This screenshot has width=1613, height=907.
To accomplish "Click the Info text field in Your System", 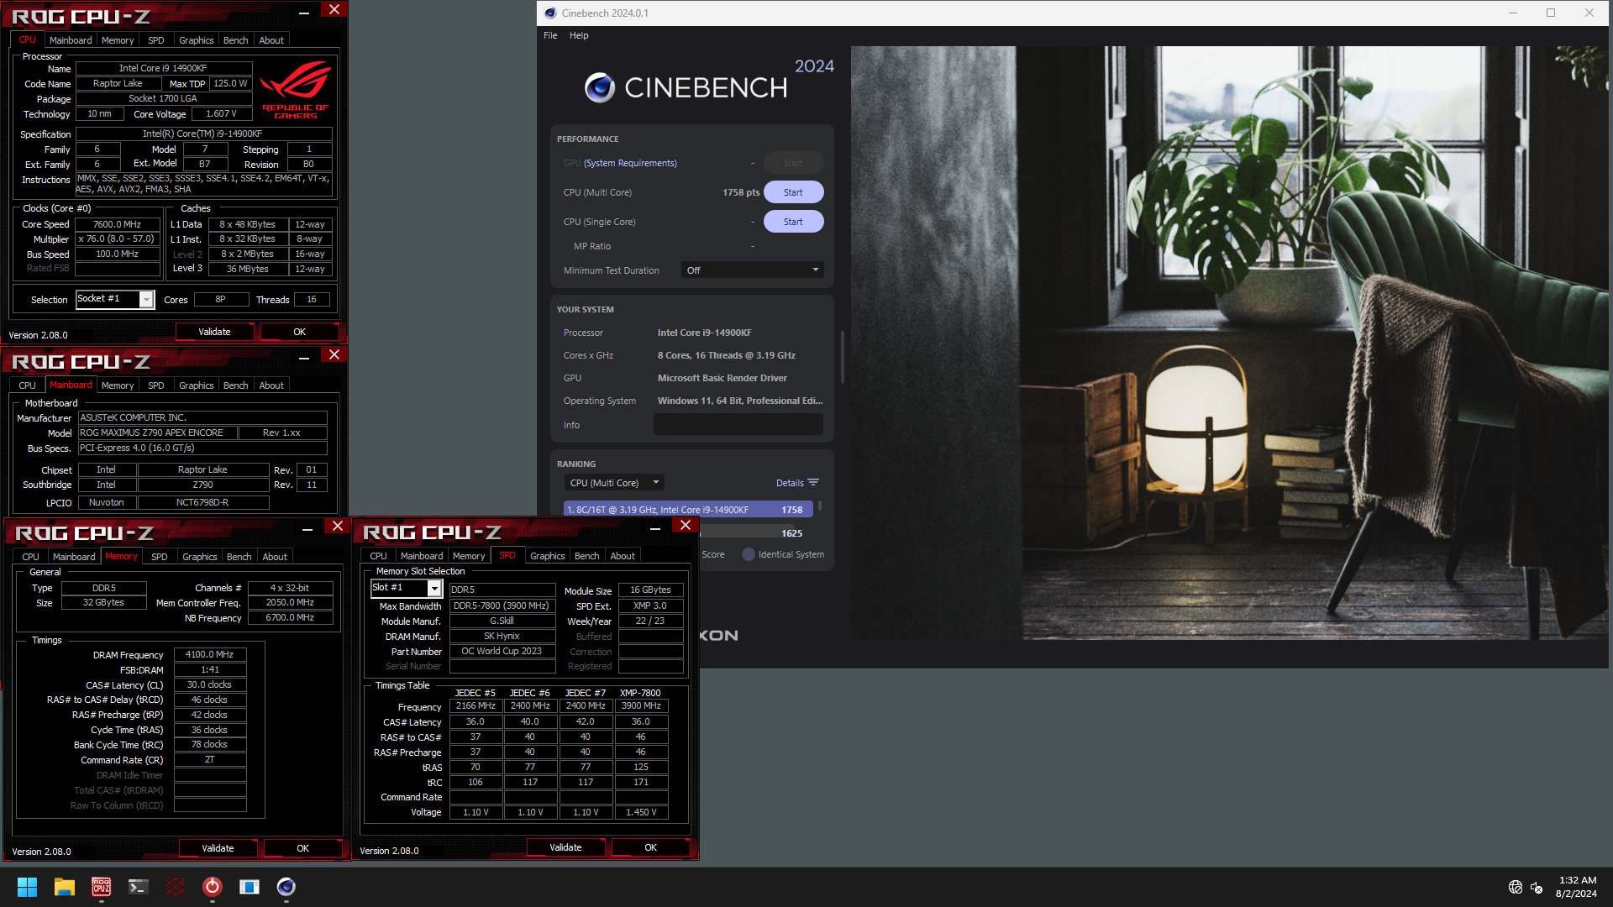I will coord(738,425).
